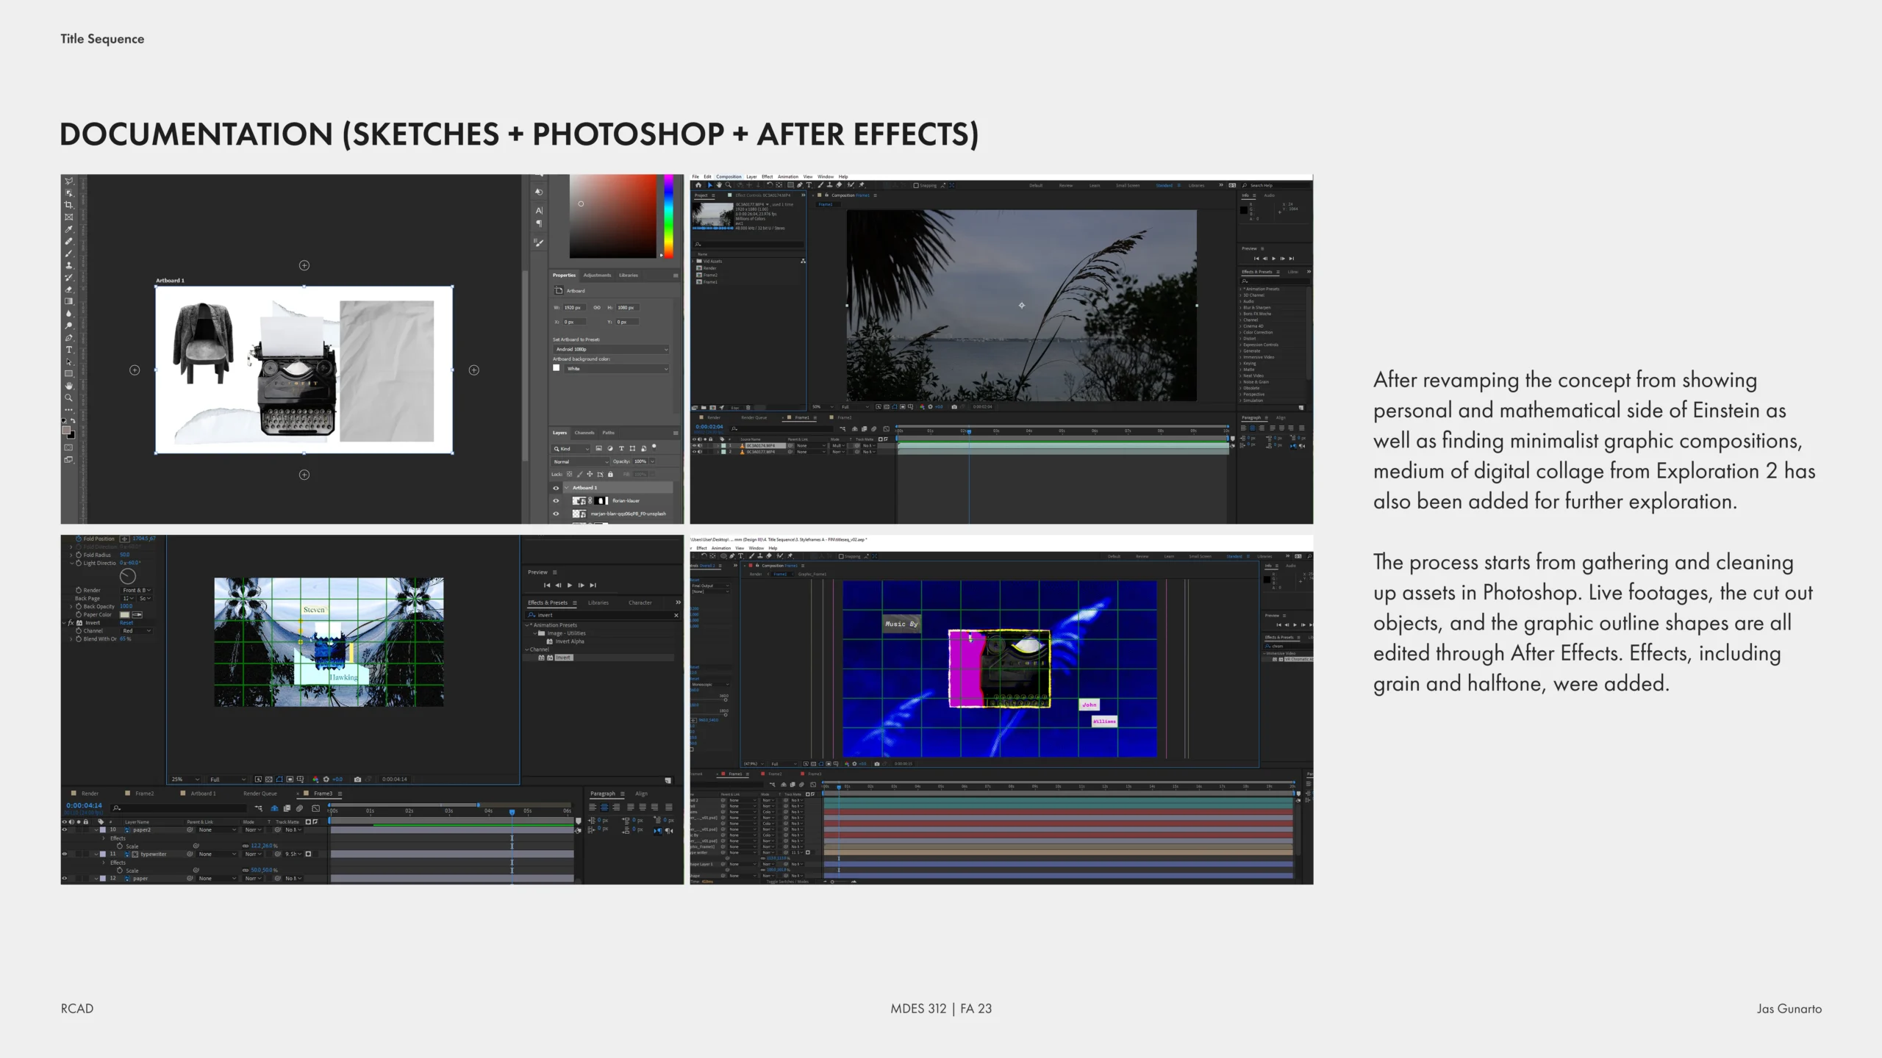
Task: Select the Clone Stamp tool in Photoshop
Action: tap(68, 265)
